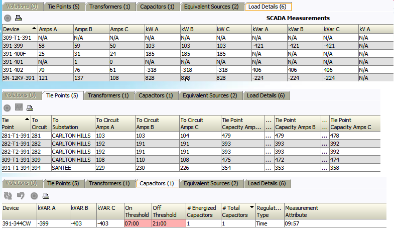Click the Time regulation type cell
394x230 pixels.
click(270, 223)
